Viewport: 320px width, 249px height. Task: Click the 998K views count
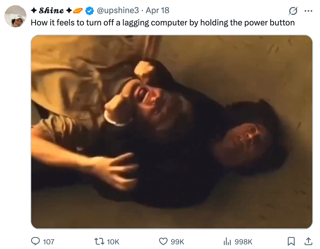[243, 242]
